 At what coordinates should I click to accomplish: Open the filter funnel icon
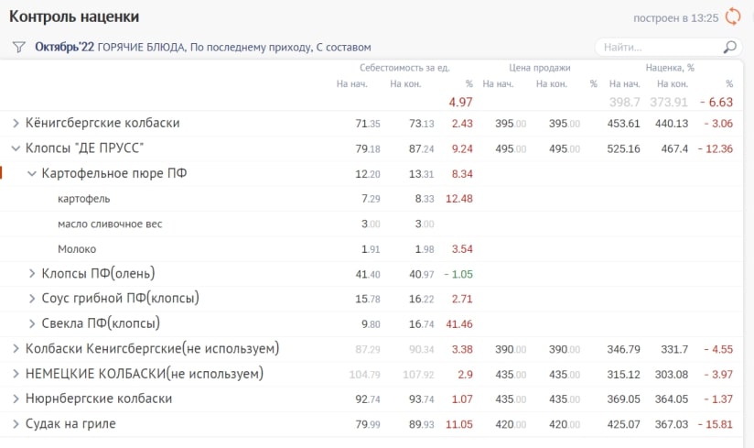click(x=18, y=47)
